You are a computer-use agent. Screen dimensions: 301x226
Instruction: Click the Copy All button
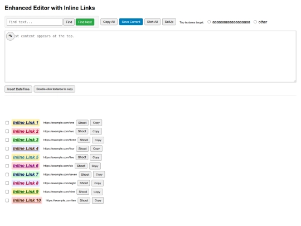[x=109, y=22]
